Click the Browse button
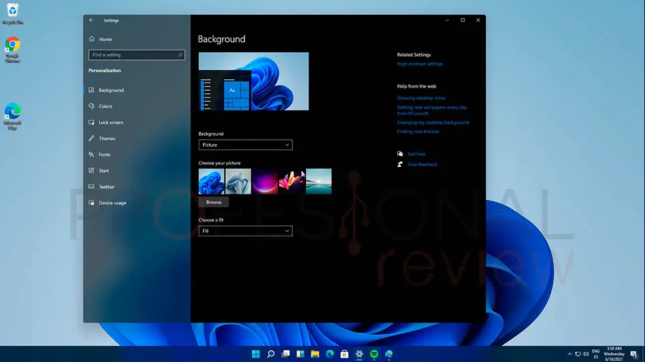 (213, 202)
